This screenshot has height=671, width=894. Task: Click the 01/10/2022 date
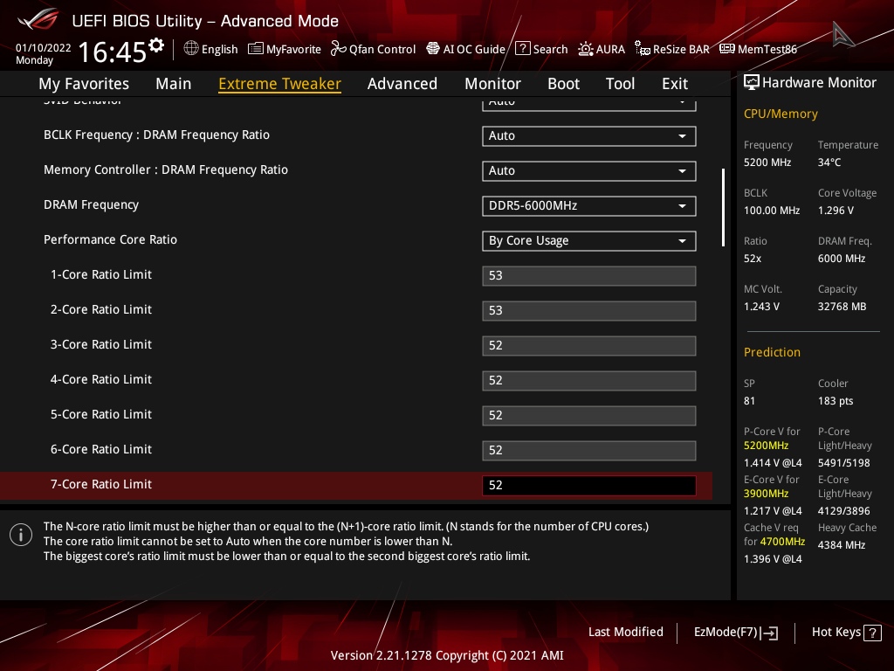[44, 47]
